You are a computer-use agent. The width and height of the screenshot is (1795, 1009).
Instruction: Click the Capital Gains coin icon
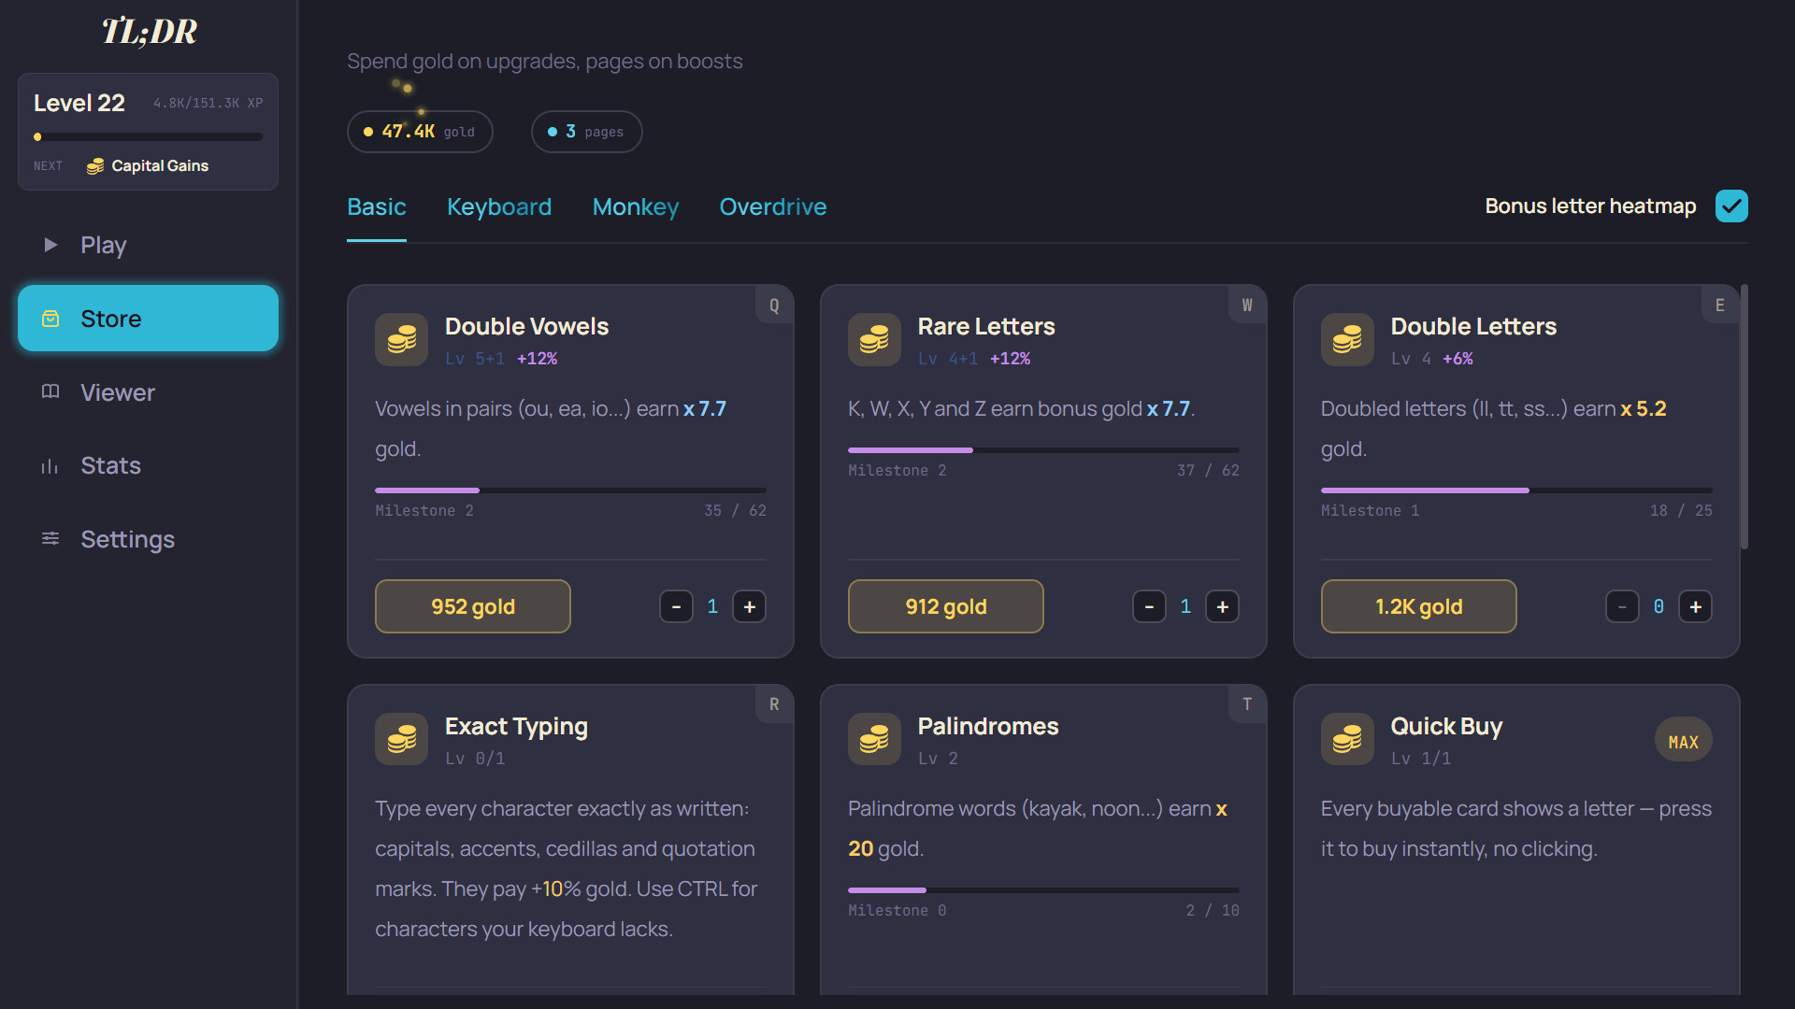click(95, 166)
